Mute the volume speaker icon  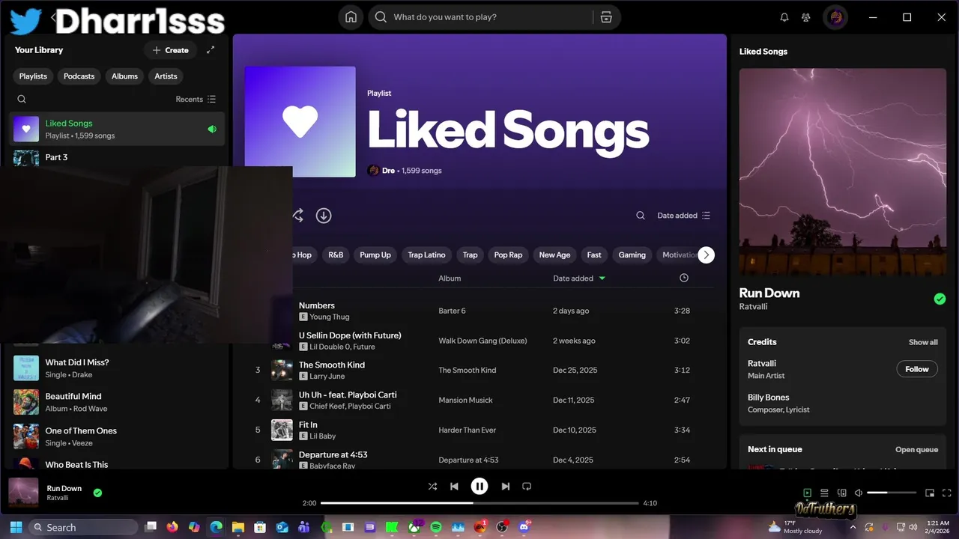coord(859,493)
